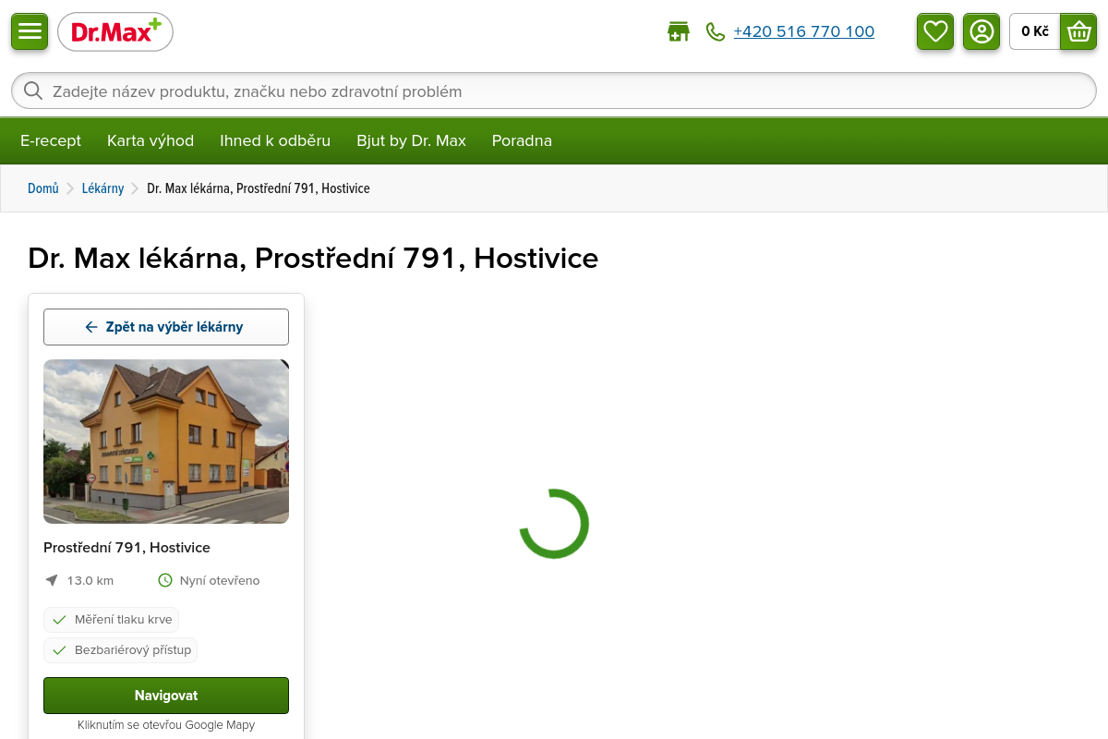Image resolution: width=1108 pixels, height=739 pixels.
Task: Click Zpět na výběr lékárny button
Action: pyautogui.click(x=166, y=327)
